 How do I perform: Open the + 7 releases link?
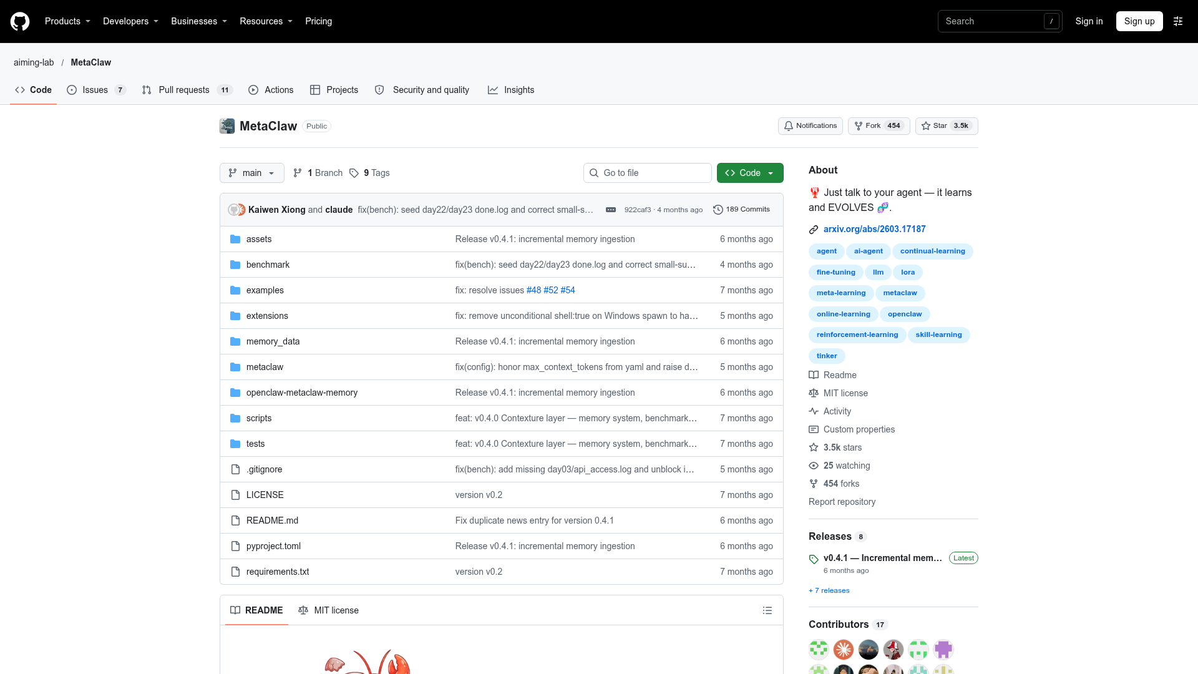(x=829, y=590)
